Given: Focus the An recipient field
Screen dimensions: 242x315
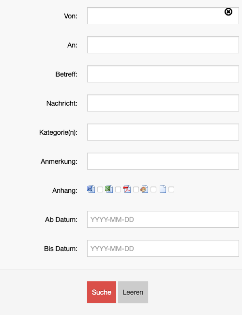Looking at the screenshot, I should click(163, 45).
